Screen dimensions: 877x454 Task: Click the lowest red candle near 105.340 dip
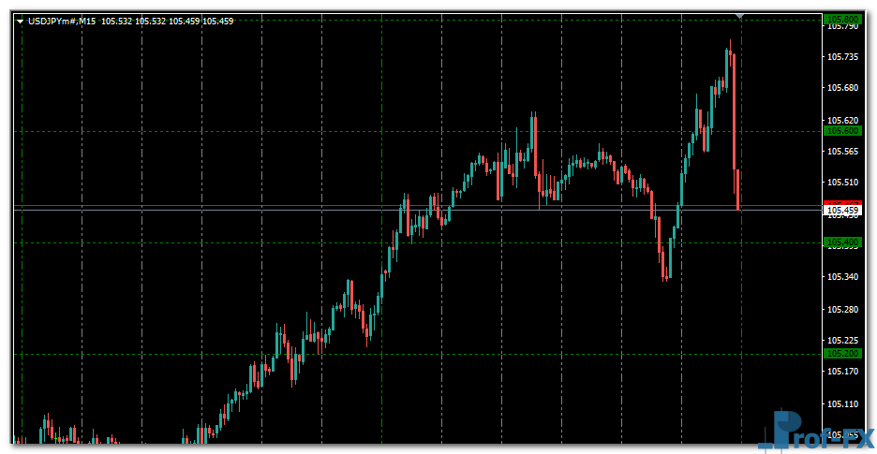coord(664,264)
